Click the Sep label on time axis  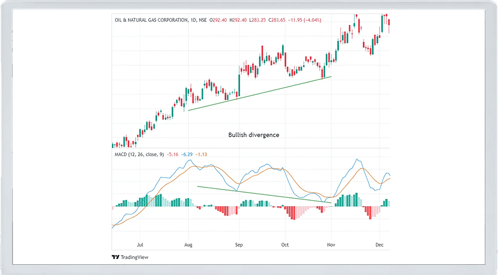click(x=239, y=245)
